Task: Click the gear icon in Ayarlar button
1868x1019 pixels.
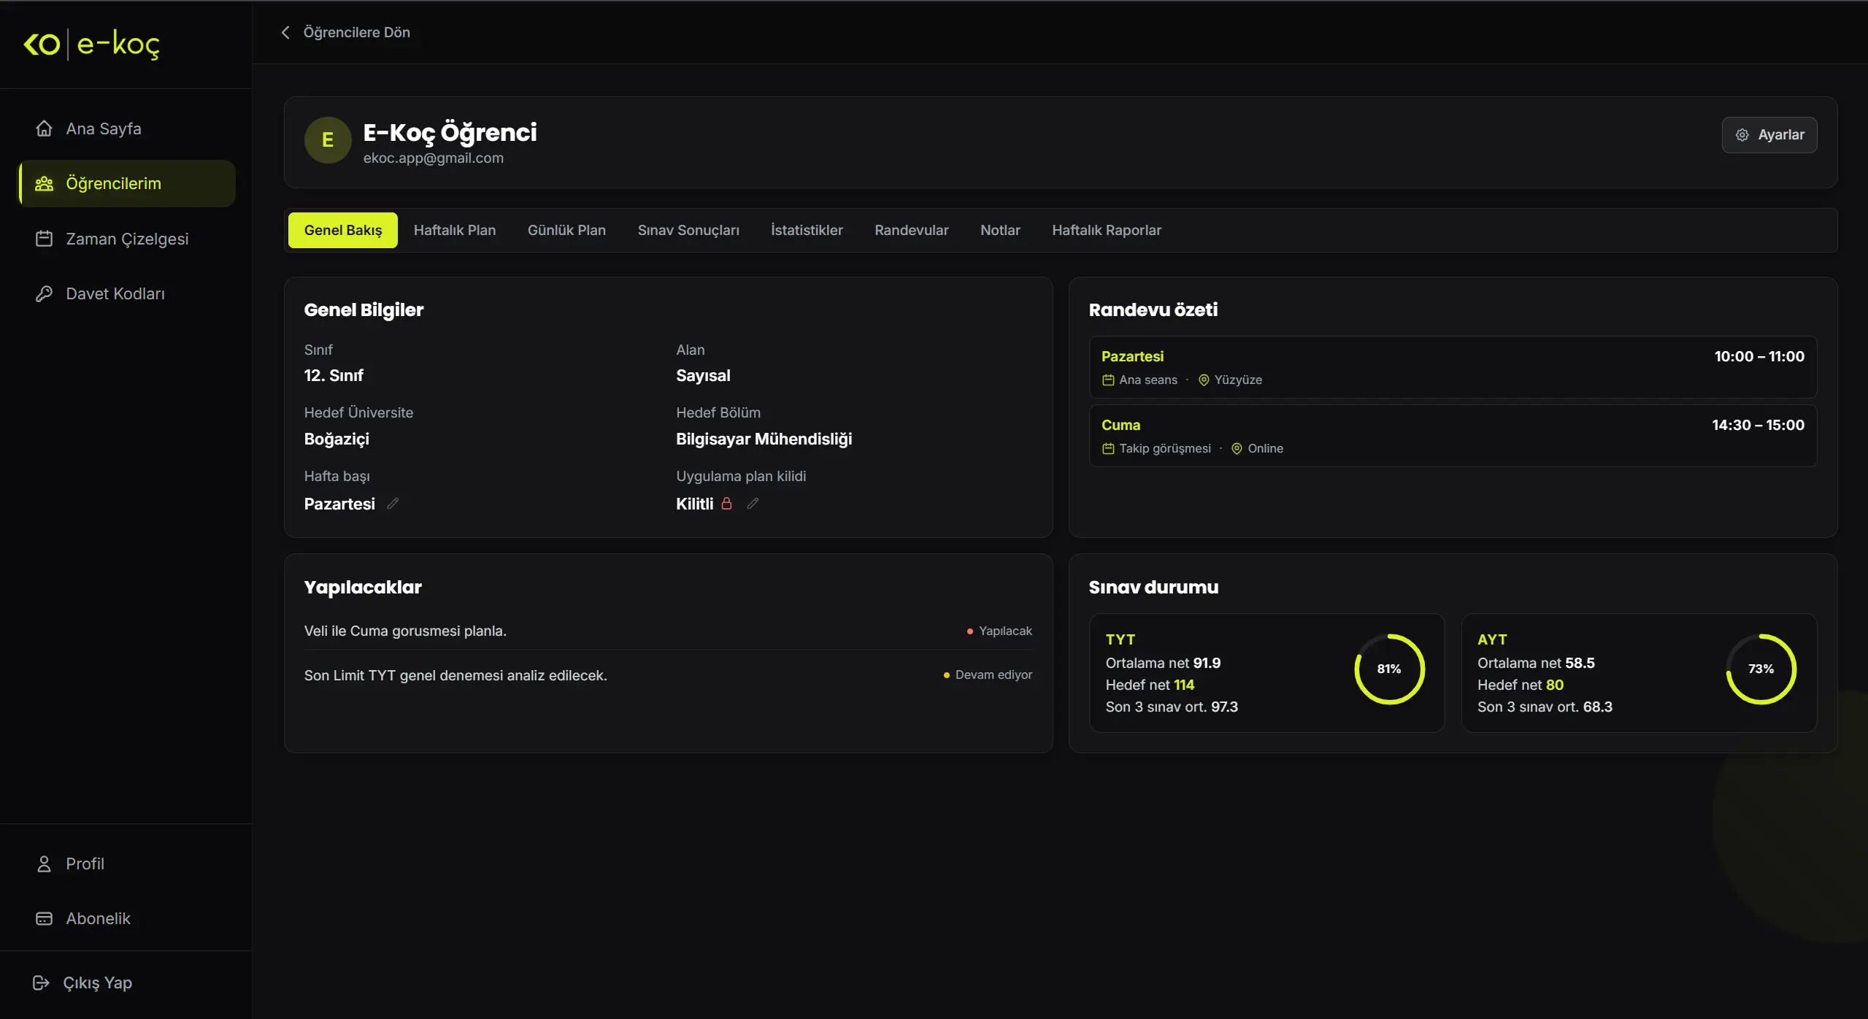Action: (1742, 135)
